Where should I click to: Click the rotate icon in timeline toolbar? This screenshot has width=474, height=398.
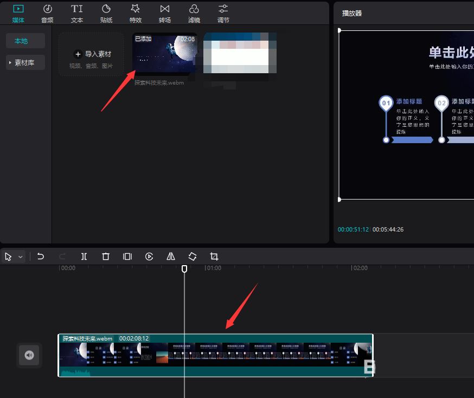tap(193, 256)
